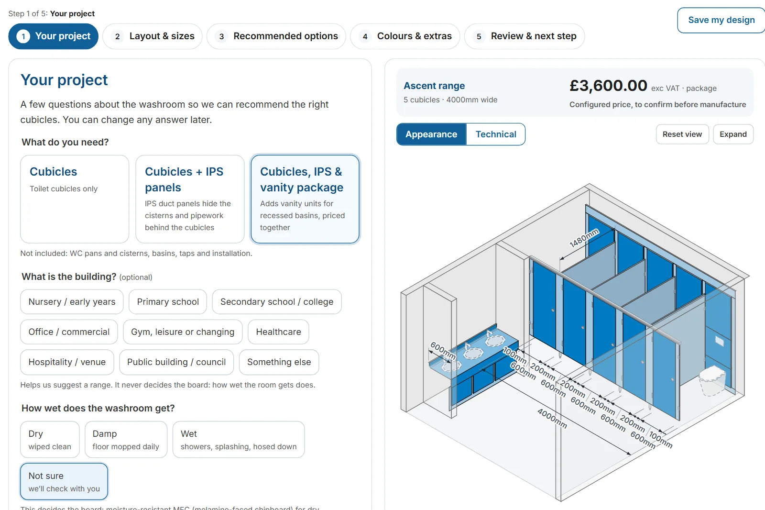This screenshot has height=510, width=765.
Task: Select Not sure we'll check option
Action: [64, 482]
